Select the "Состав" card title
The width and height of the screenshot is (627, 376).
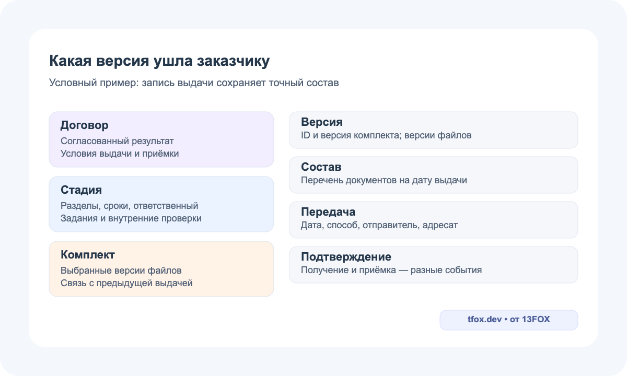(321, 167)
